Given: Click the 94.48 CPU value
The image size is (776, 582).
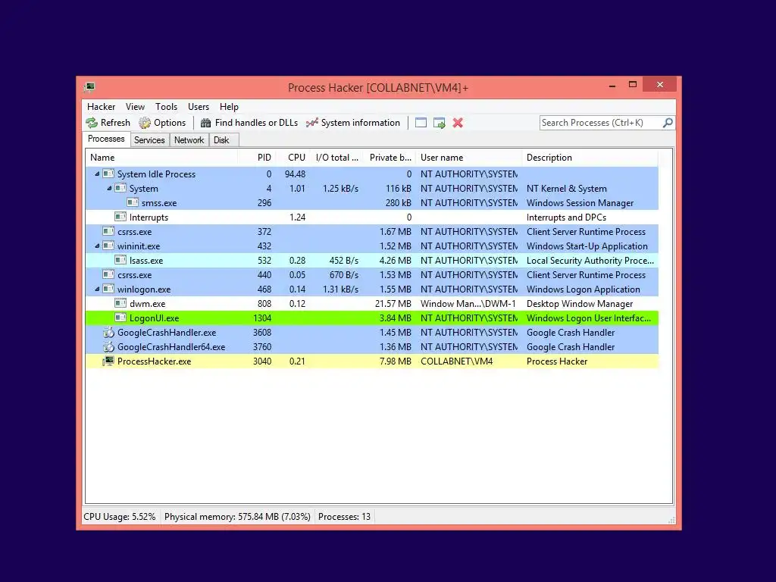Looking at the screenshot, I should [295, 174].
